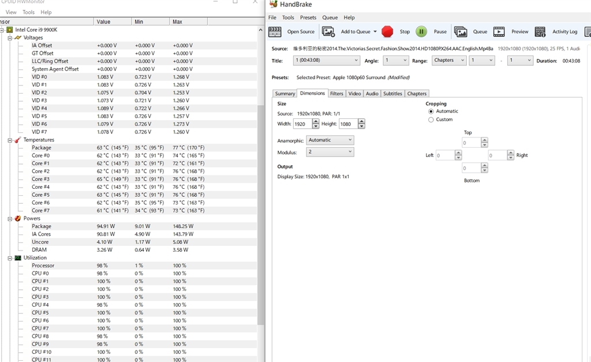Image resolution: width=591 pixels, height=362 pixels.
Task: Click the HandBrake app logo in title bar
Action: (274, 4)
